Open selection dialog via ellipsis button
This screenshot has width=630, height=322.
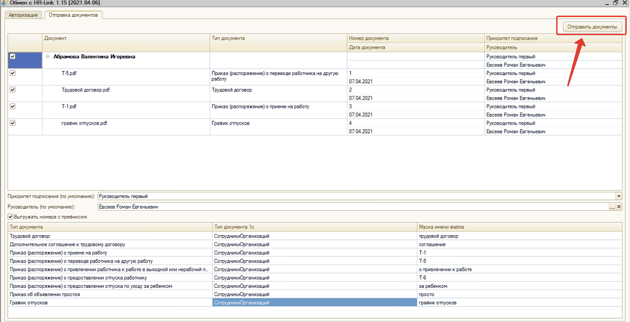pos(612,207)
